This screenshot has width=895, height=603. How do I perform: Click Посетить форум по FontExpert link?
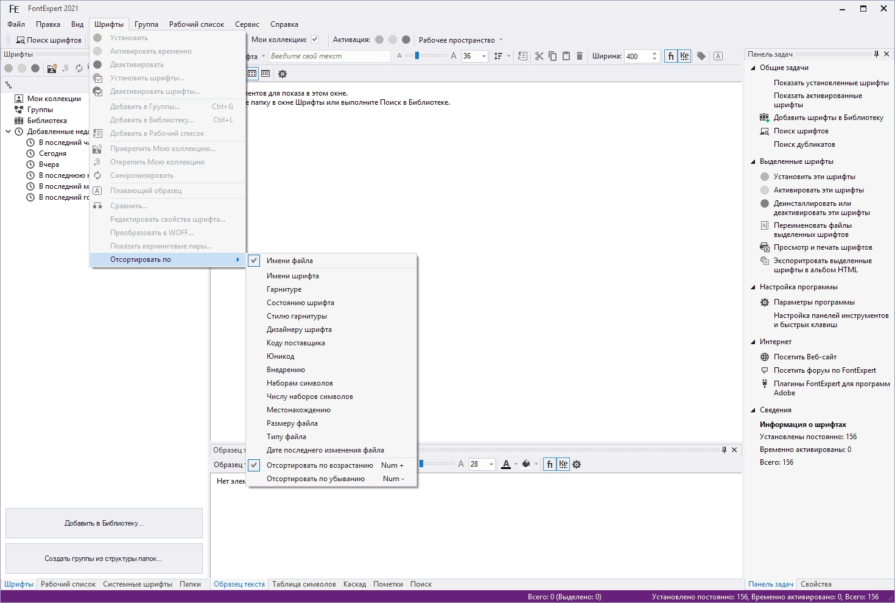click(825, 370)
